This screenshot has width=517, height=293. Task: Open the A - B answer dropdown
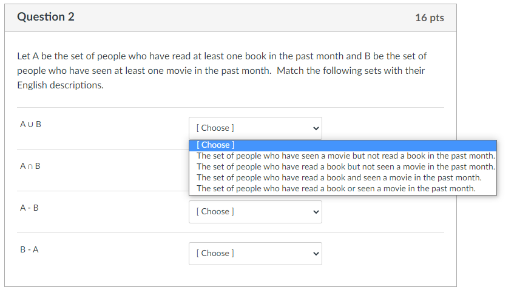pyautogui.click(x=255, y=211)
